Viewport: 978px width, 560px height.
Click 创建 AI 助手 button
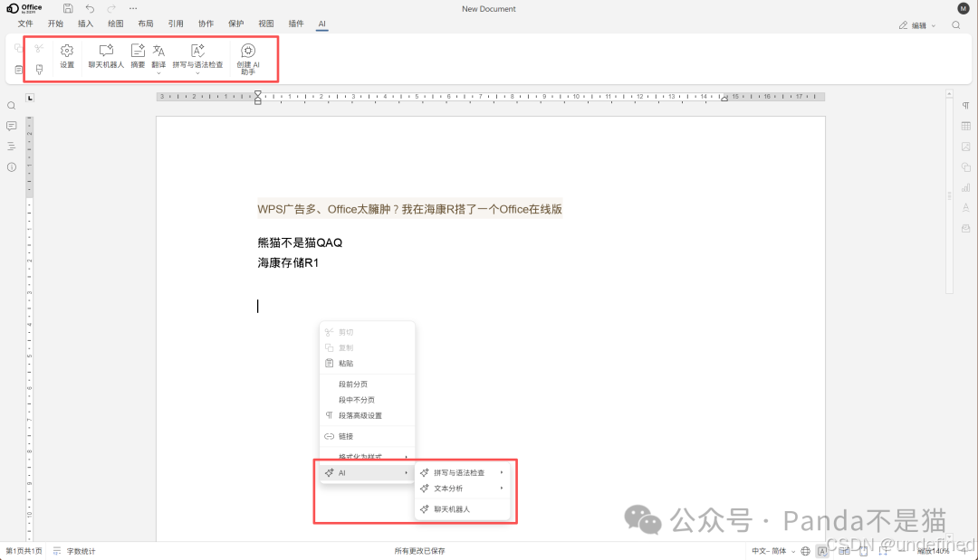tap(247, 59)
